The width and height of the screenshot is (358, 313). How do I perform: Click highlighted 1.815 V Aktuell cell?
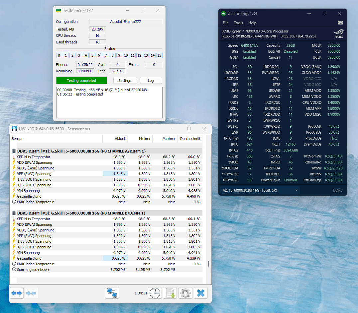pos(115,174)
